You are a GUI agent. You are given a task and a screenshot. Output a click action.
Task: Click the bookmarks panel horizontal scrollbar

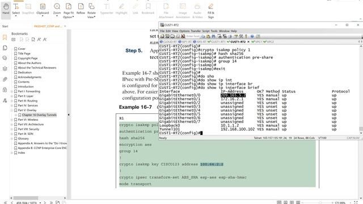[x=26, y=198]
